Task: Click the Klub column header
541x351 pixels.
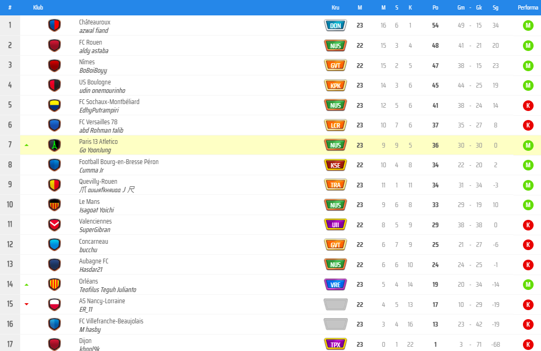Action: [38, 7]
